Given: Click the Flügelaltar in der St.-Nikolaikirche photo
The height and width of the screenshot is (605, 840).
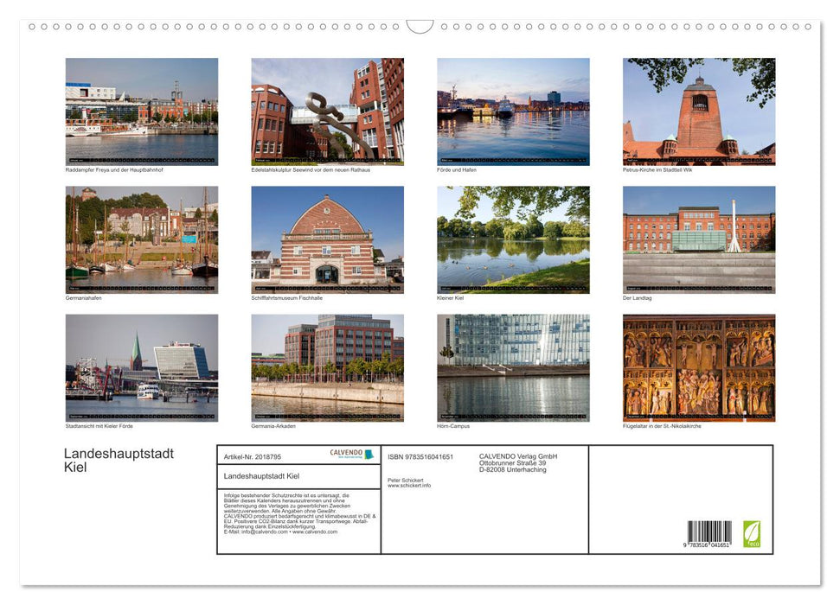Looking at the screenshot, I should [699, 366].
